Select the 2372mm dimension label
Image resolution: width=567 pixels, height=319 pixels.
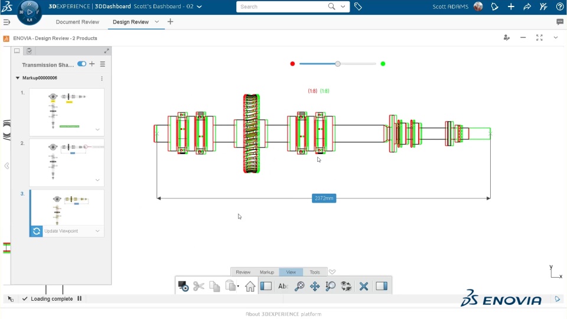point(324,198)
